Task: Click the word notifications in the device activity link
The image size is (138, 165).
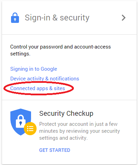Action: 65,79
